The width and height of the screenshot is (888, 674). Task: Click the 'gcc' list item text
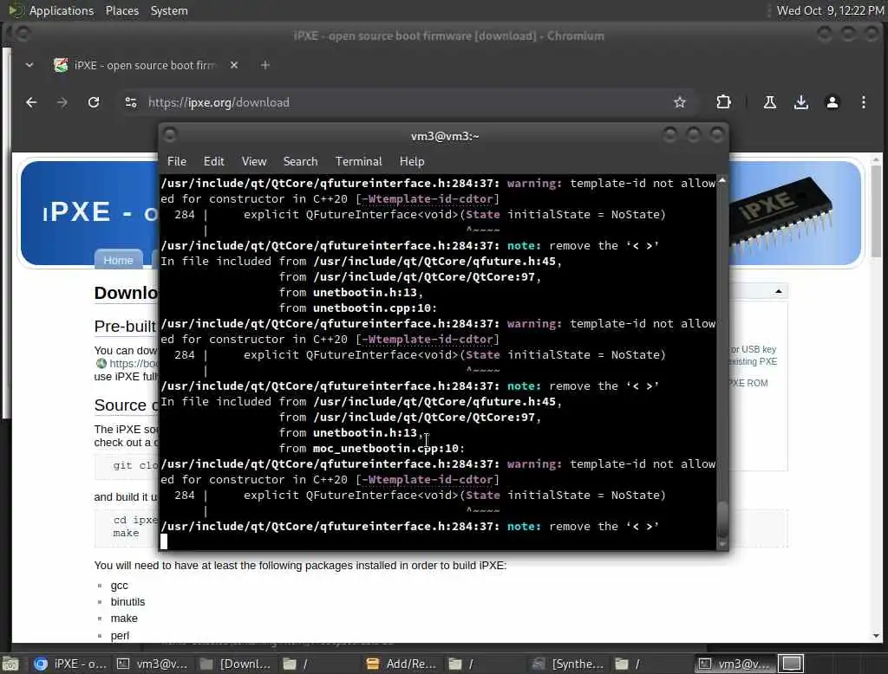tap(120, 585)
